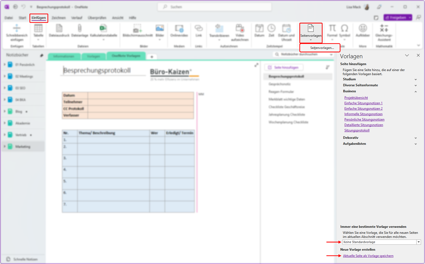Open the Seitenvorlagen ribbon button
This screenshot has width=425, height=264.
(x=311, y=32)
